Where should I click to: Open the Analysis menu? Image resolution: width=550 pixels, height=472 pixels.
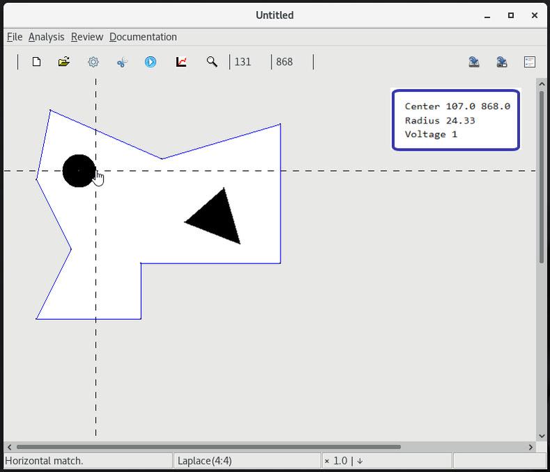click(46, 37)
